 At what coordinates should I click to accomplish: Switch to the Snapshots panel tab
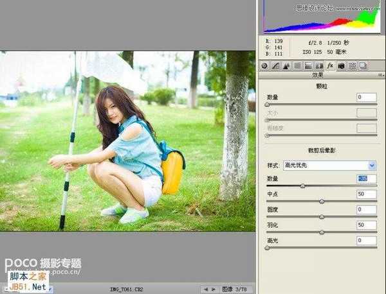(x=363, y=65)
